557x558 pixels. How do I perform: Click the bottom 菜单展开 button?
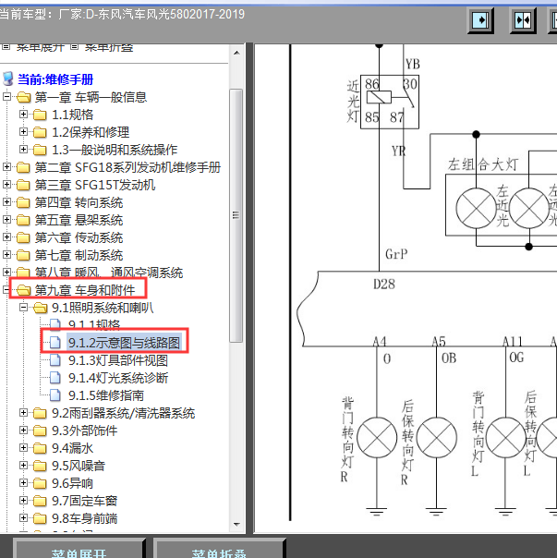coord(79,550)
